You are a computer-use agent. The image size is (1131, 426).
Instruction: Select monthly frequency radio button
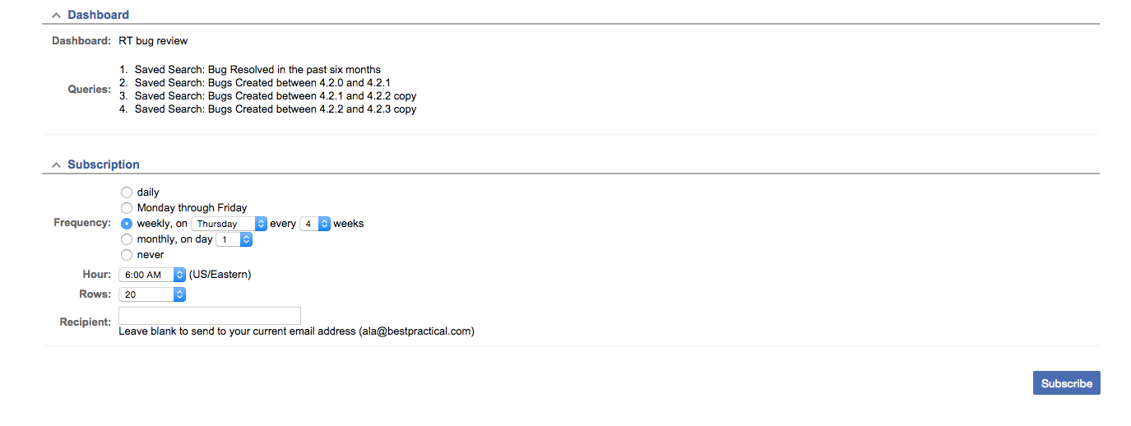[x=127, y=239]
